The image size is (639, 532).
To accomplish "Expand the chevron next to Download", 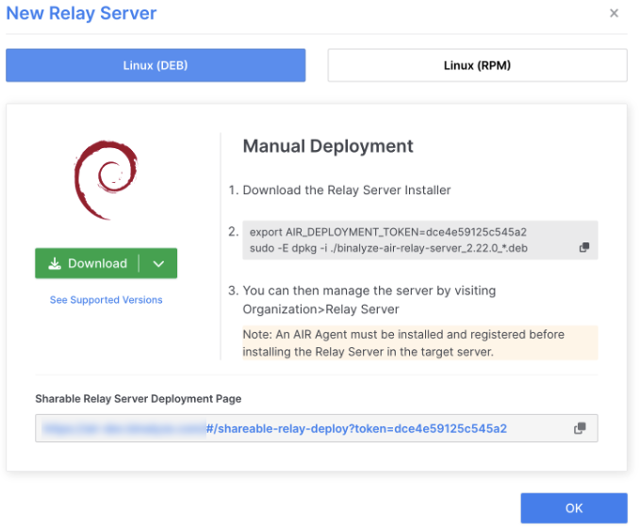I will tap(158, 264).
